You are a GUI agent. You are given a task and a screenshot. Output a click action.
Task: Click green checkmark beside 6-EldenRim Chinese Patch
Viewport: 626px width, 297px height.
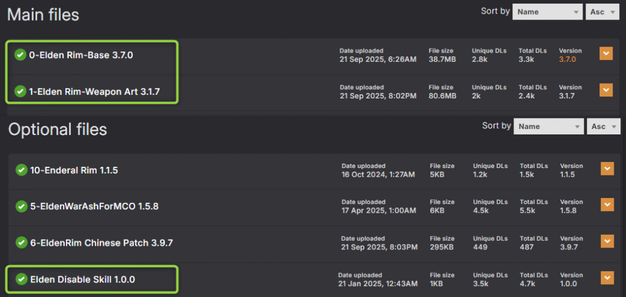(21, 242)
